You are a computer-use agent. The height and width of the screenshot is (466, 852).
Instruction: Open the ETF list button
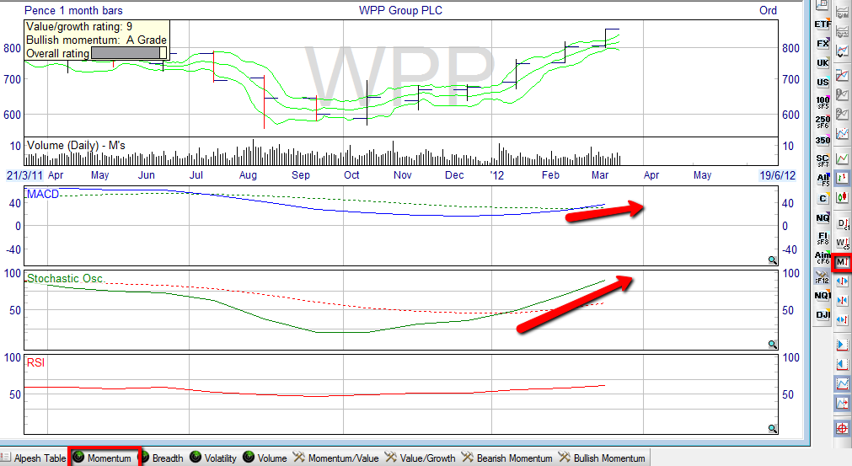823,24
